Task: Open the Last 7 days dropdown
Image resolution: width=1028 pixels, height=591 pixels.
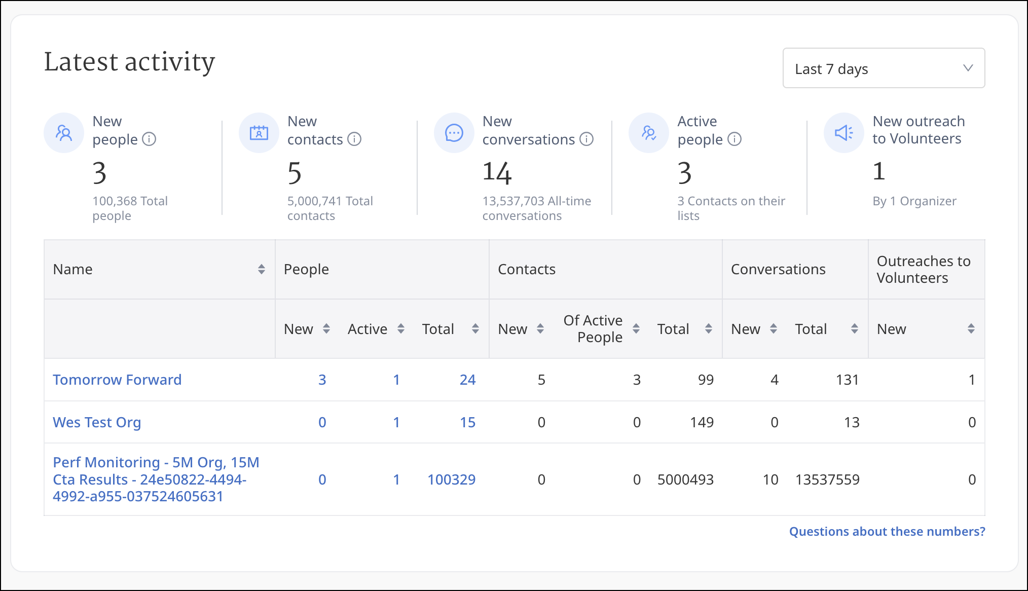Action: coord(884,68)
